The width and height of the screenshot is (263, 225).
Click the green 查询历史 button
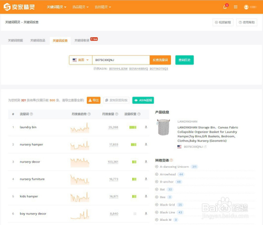pyautogui.click(x=185, y=60)
